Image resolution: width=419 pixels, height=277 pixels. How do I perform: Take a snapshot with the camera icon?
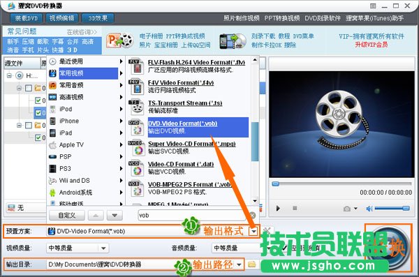click(x=347, y=209)
